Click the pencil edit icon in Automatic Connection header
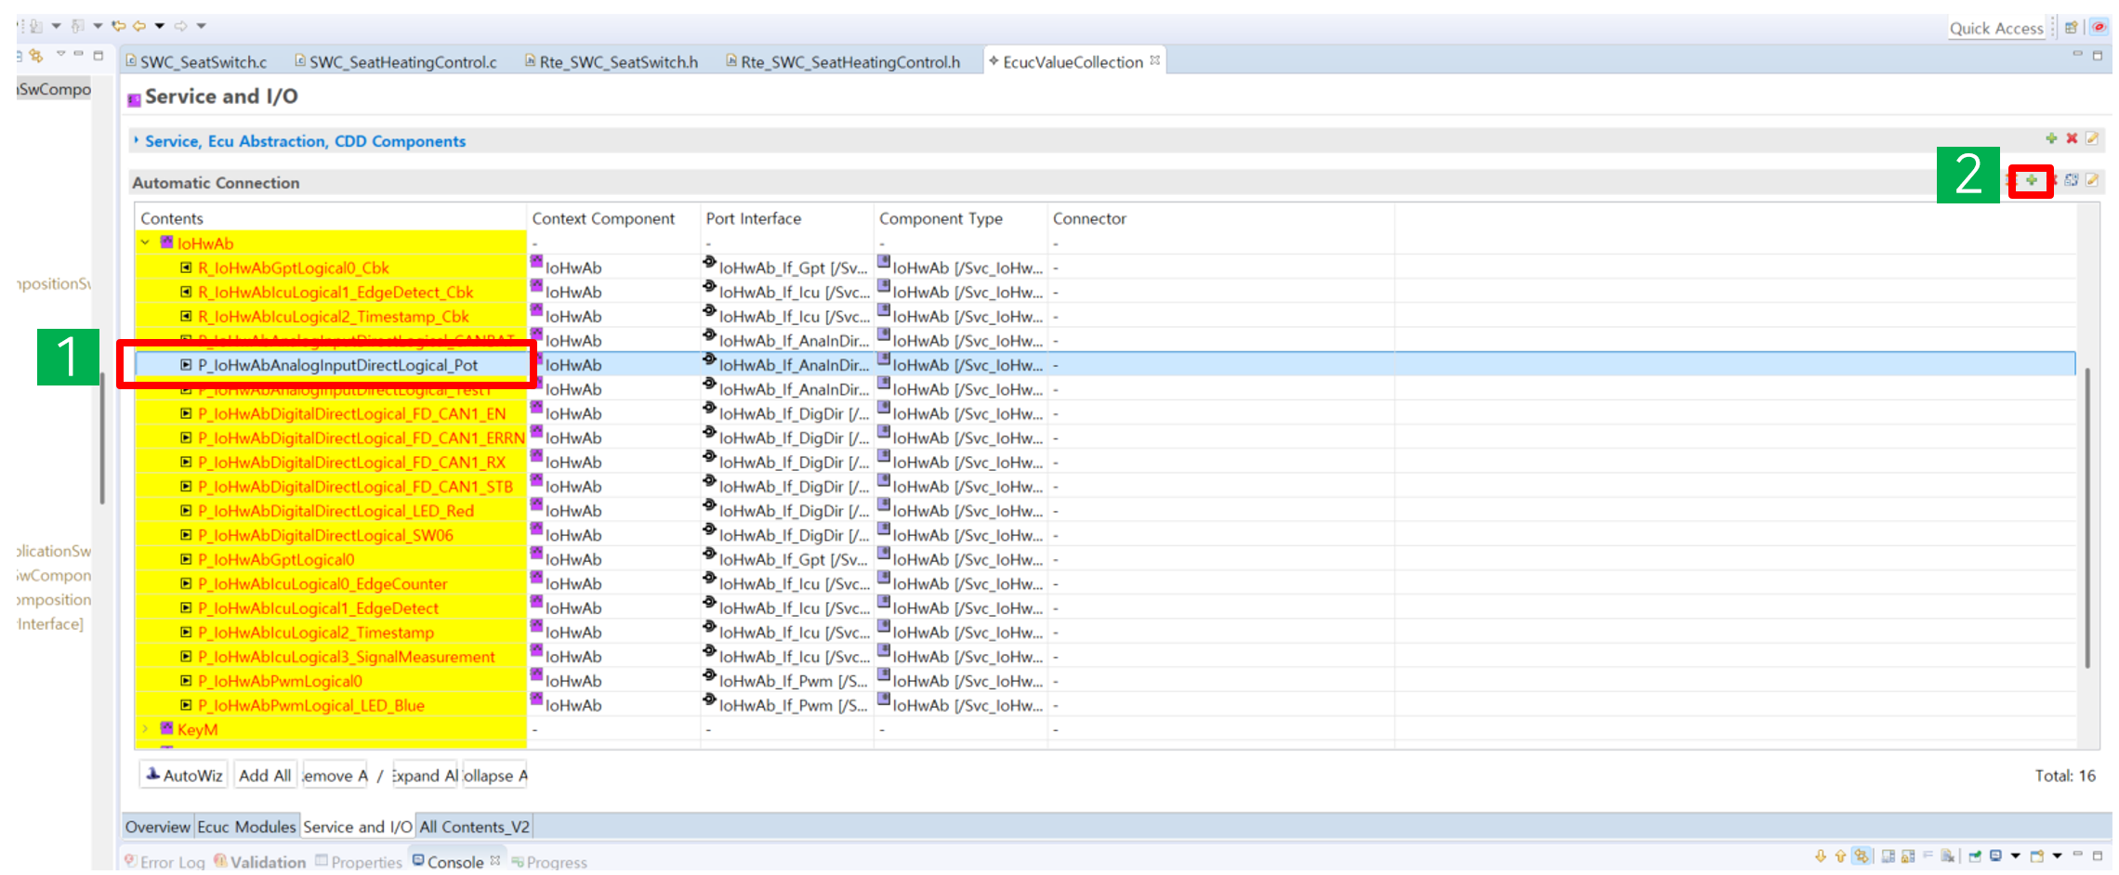This screenshot has height=875, width=2119. pos(2092,180)
